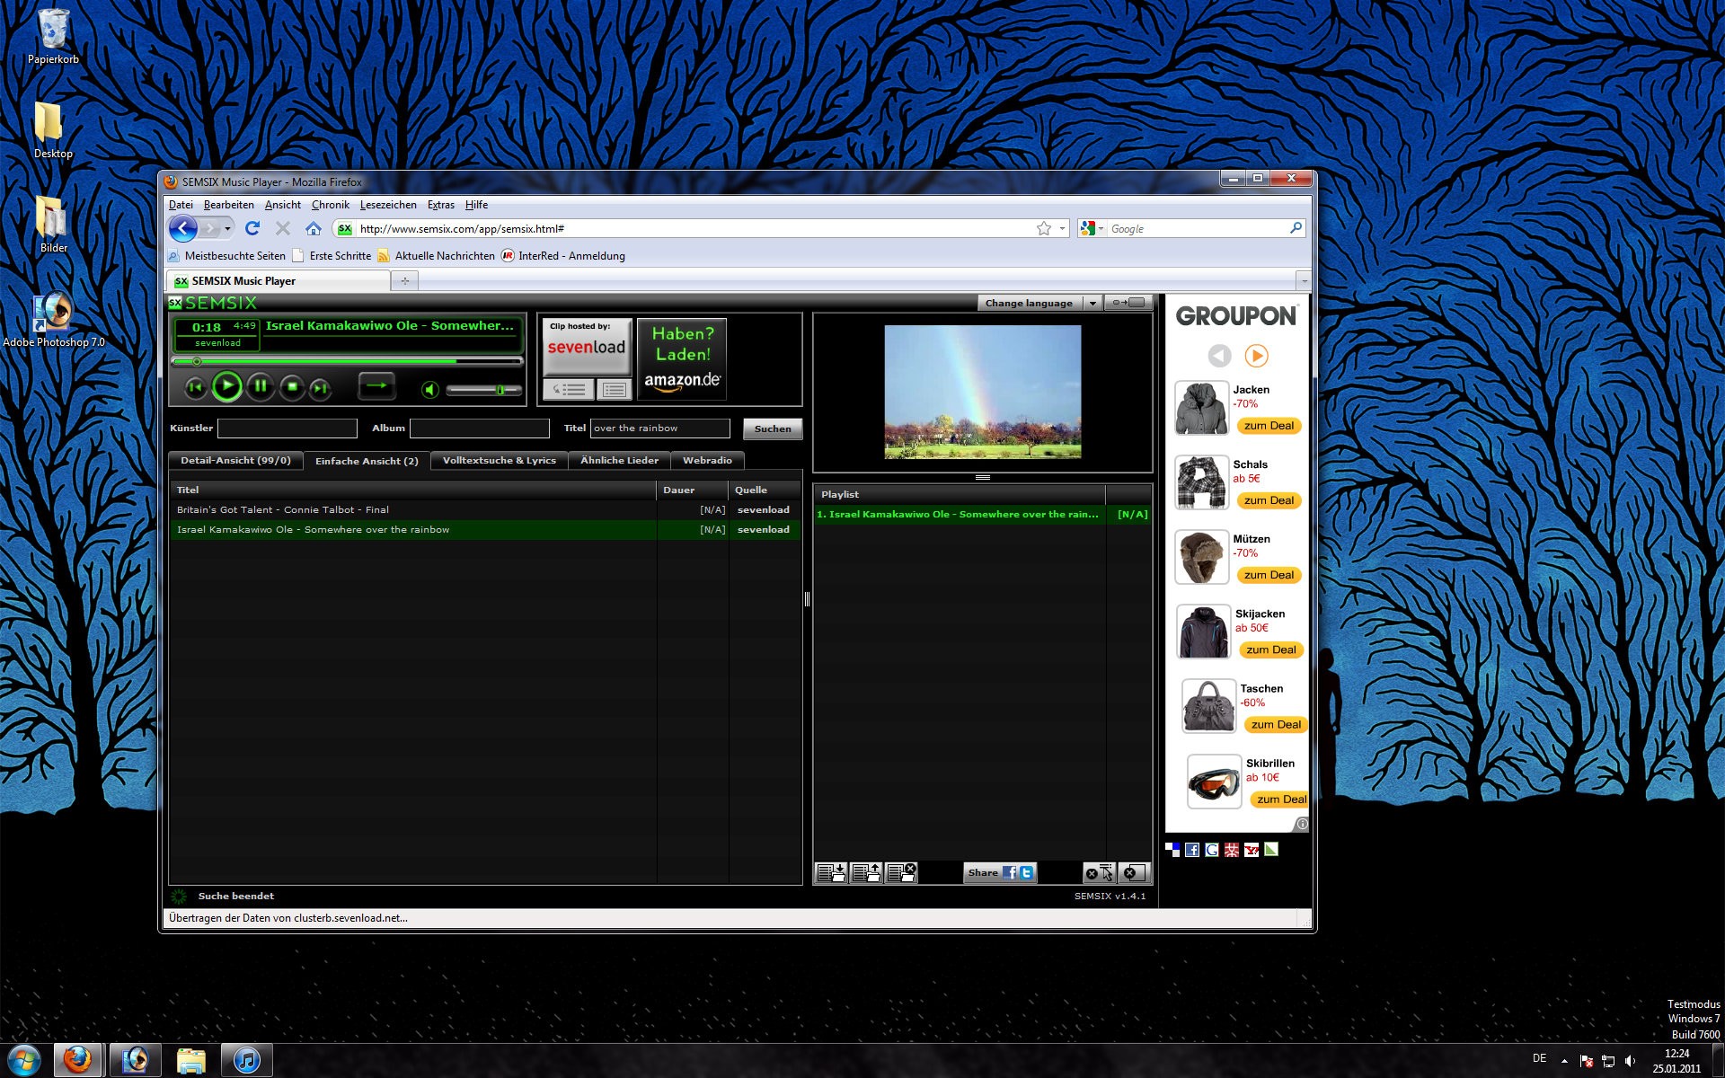Open the Ähnliche Lieder tab

coord(619,460)
